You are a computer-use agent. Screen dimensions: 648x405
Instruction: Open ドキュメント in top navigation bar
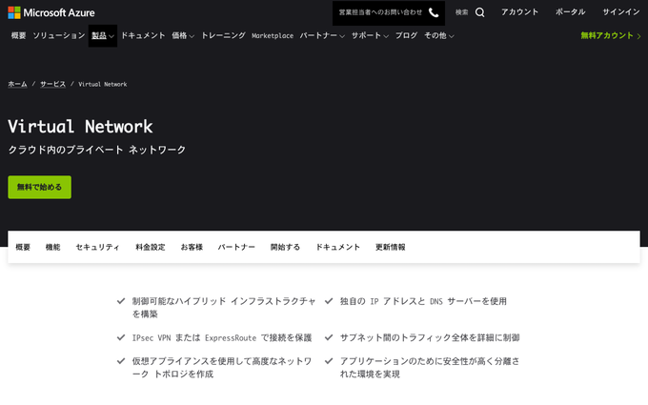point(143,35)
